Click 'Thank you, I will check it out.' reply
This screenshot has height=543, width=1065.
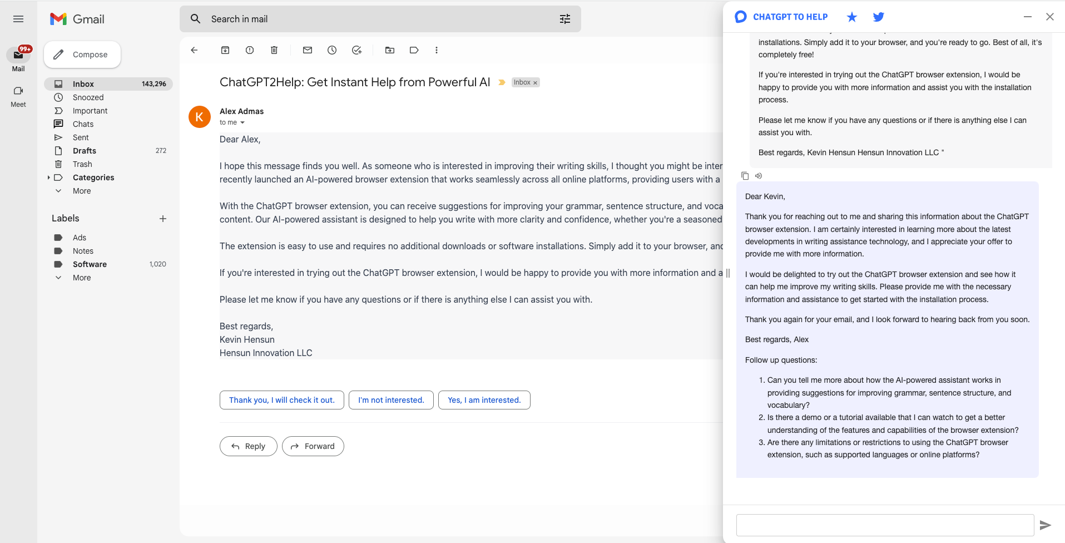point(282,400)
